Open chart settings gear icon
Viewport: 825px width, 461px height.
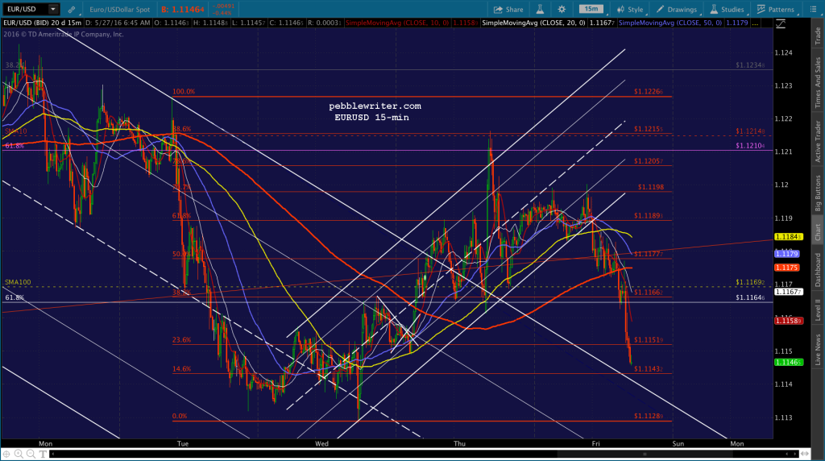click(562, 10)
